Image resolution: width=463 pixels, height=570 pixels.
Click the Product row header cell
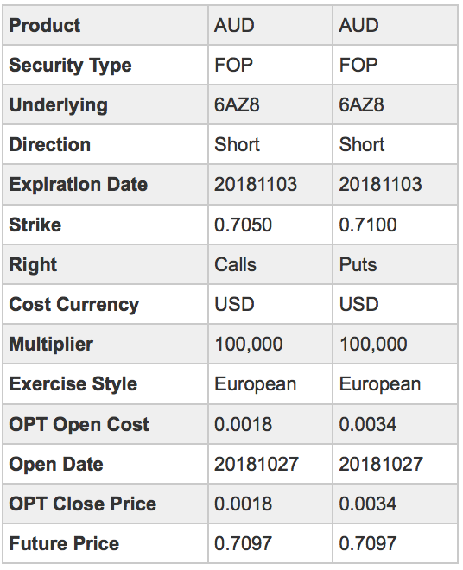click(x=105, y=25)
